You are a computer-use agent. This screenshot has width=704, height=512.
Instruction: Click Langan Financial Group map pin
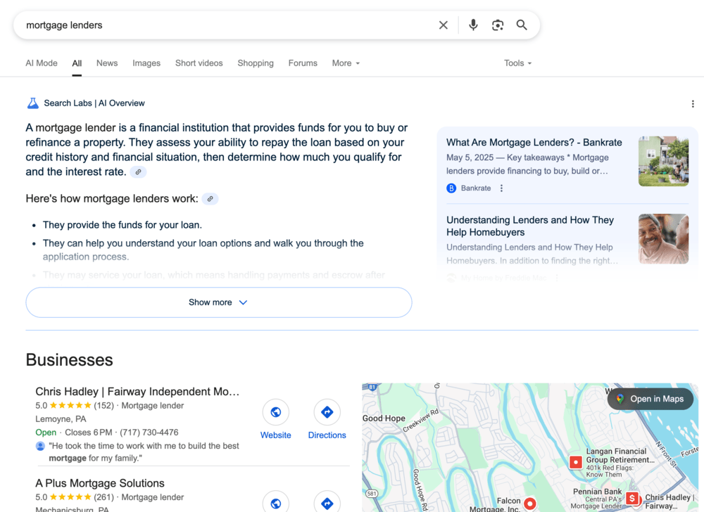pyautogui.click(x=576, y=462)
